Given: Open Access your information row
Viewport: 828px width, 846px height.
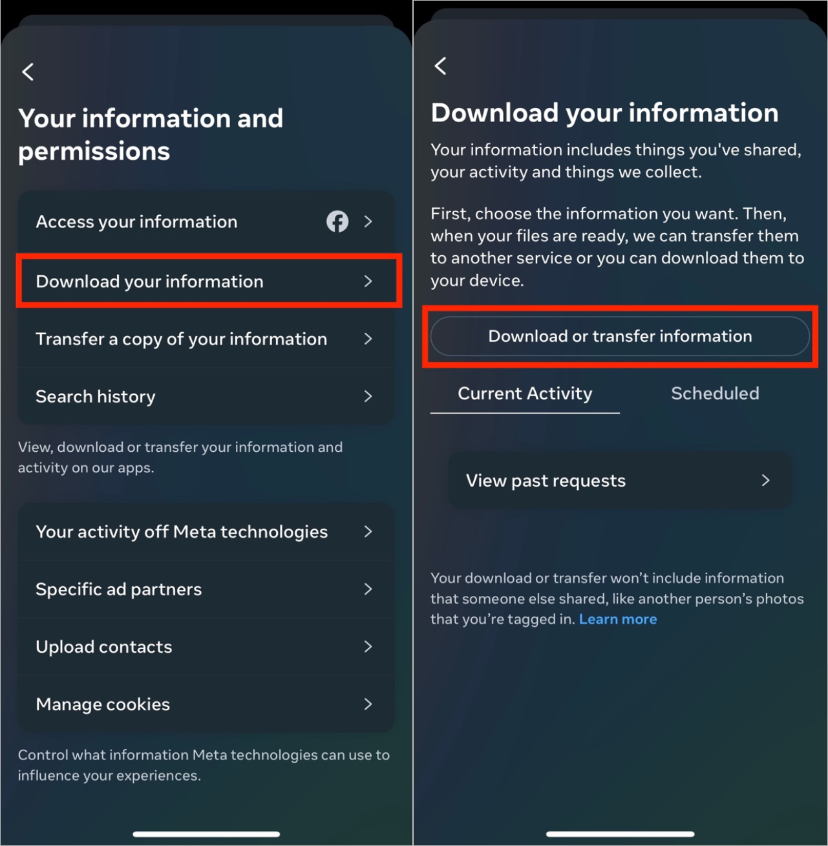Looking at the screenshot, I should click(x=137, y=222).
